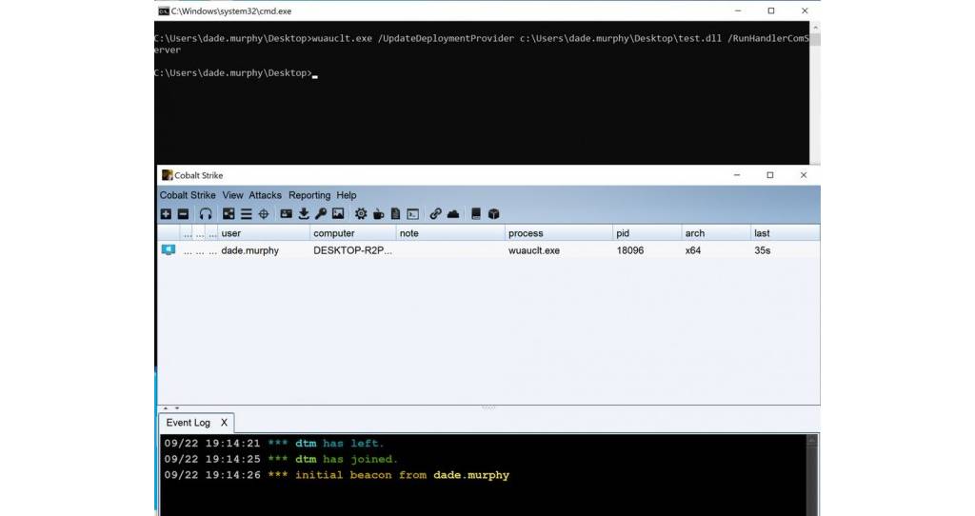
Task: Switch to session table view icon
Action: click(247, 214)
